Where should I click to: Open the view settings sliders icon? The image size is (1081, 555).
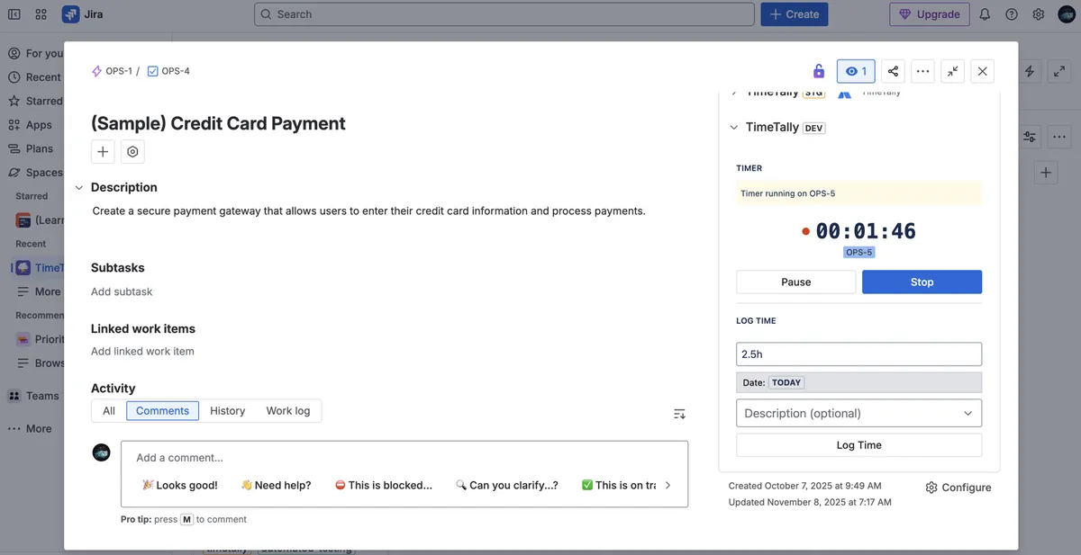point(1030,138)
